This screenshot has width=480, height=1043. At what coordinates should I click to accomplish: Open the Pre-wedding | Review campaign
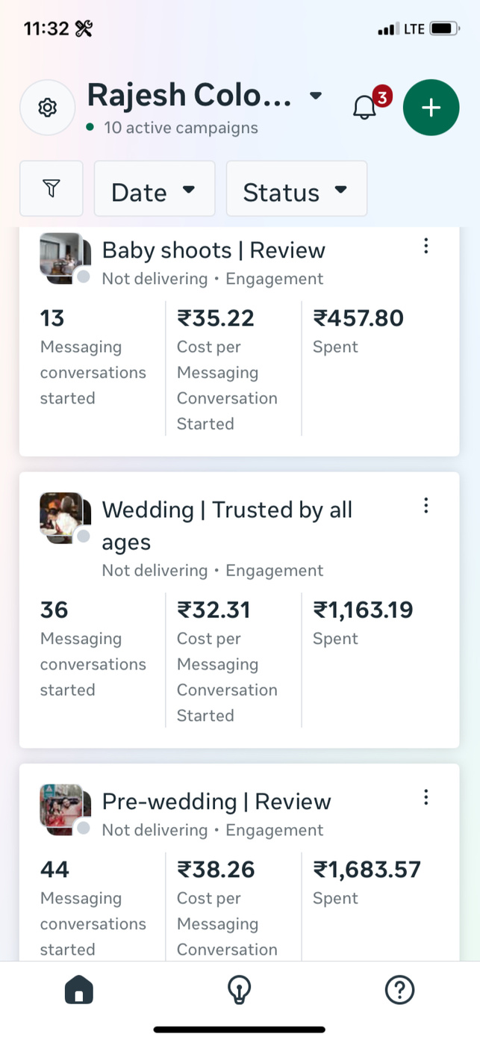pos(216,802)
